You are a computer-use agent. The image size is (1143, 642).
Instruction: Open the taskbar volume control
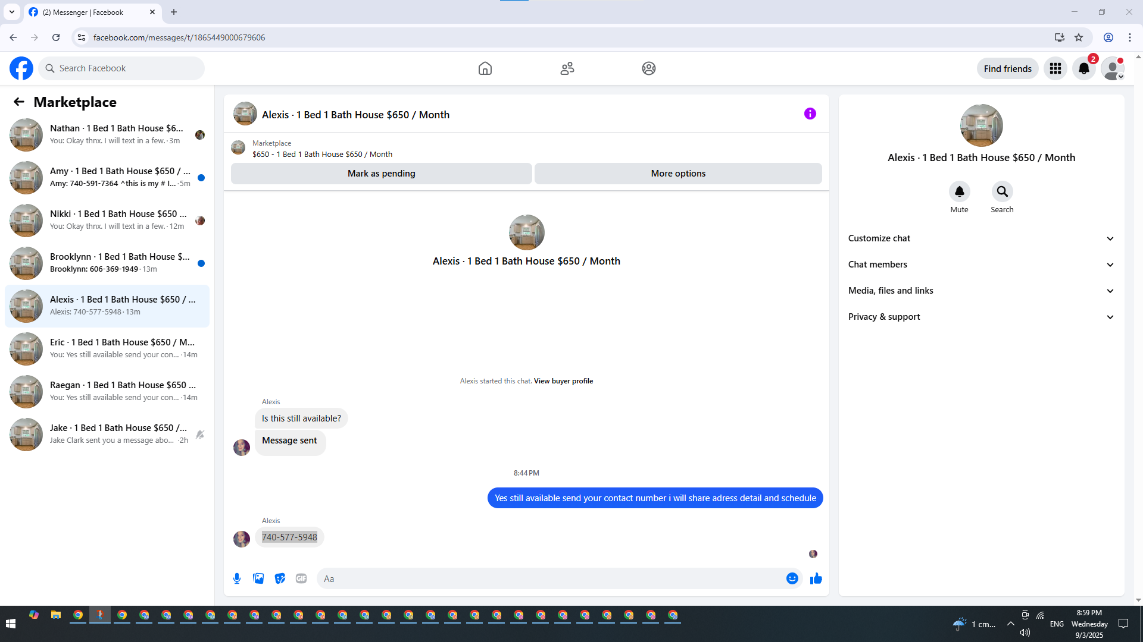tap(1025, 632)
